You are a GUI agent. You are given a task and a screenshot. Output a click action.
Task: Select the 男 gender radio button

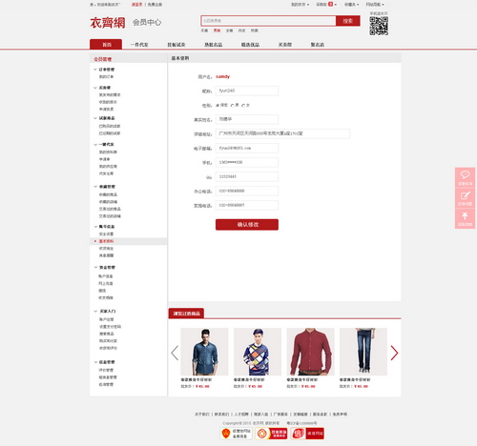[232, 105]
